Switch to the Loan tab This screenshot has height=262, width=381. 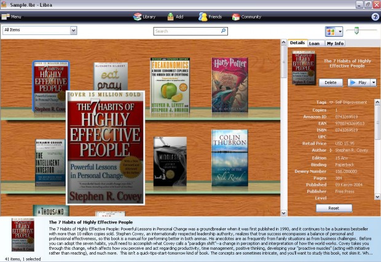314,44
